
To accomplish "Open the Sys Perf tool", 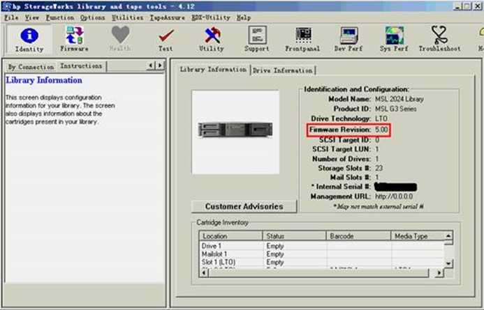I will (394, 40).
